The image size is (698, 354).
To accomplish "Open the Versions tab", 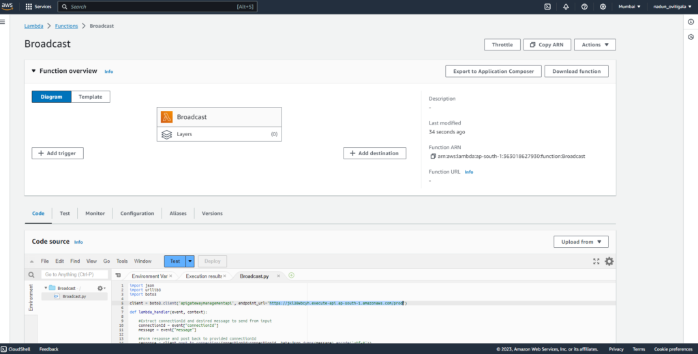I will [213, 214].
